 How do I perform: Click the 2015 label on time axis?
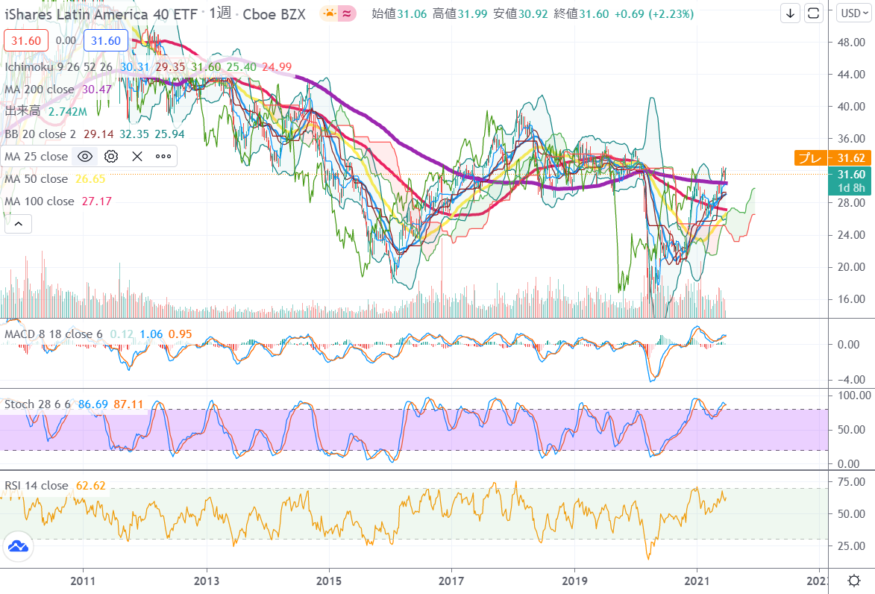tap(329, 581)
